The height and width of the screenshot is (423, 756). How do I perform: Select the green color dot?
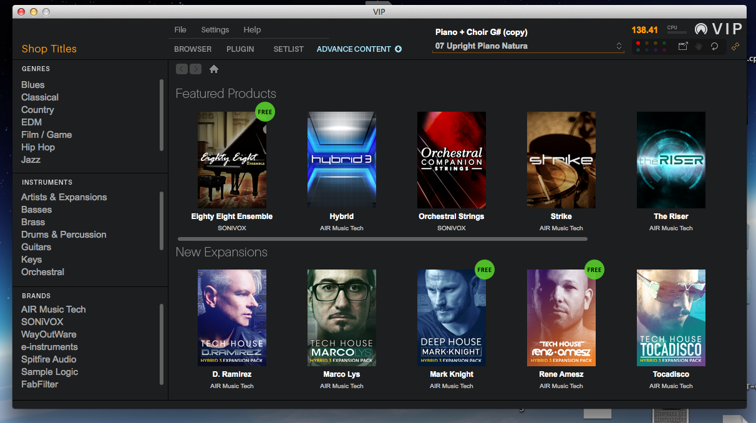(x=664, y=43)
